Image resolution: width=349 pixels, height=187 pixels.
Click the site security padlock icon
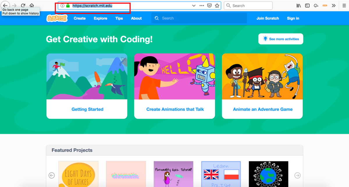click(x=68, y=5)
